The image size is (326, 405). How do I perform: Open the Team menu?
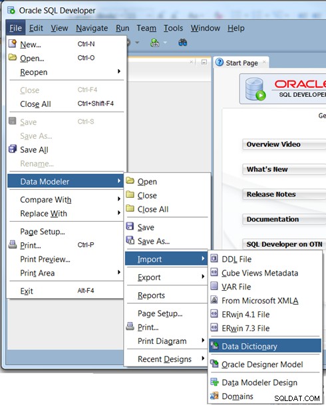tap(146, 28)
